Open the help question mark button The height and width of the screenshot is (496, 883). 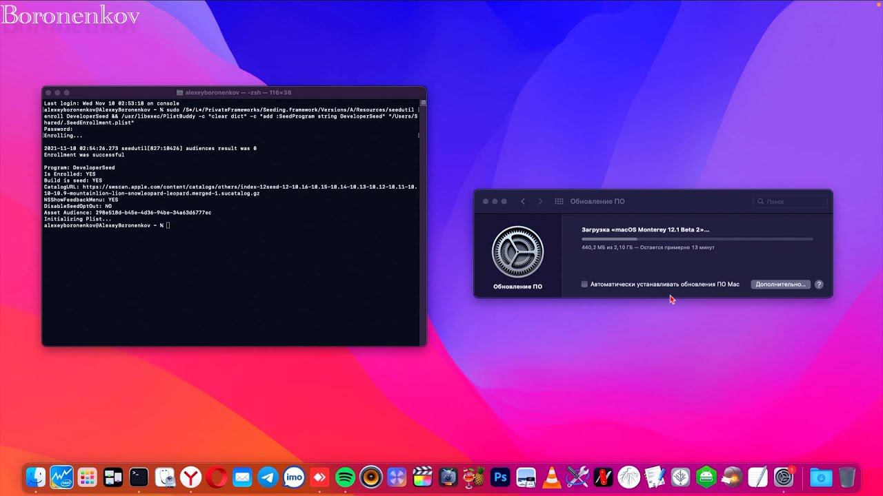[x=819, y=284]
